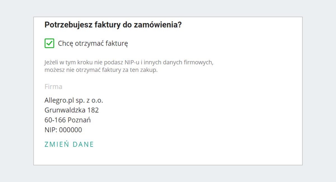336x182 pixels.
Task: Click the word "DANE" in the green link
Action: pos(83,144)
